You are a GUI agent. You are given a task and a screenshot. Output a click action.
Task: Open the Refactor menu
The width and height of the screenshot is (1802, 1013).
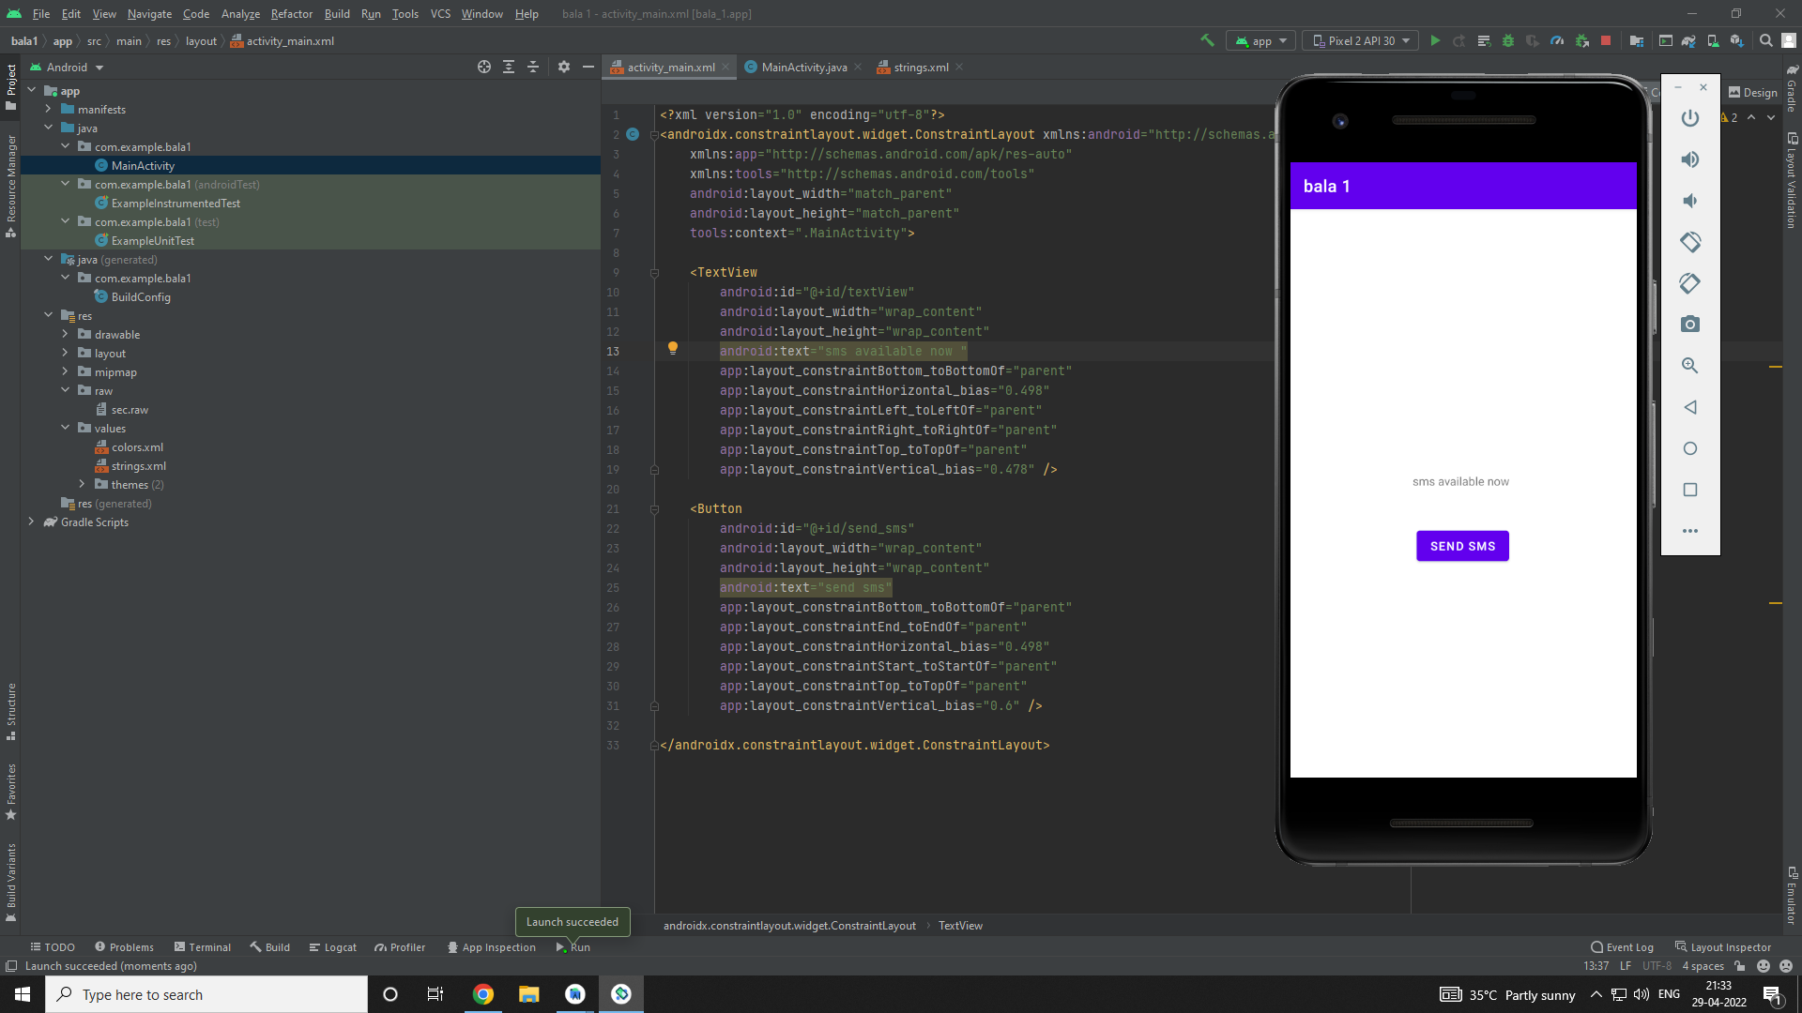pos(292,14)
